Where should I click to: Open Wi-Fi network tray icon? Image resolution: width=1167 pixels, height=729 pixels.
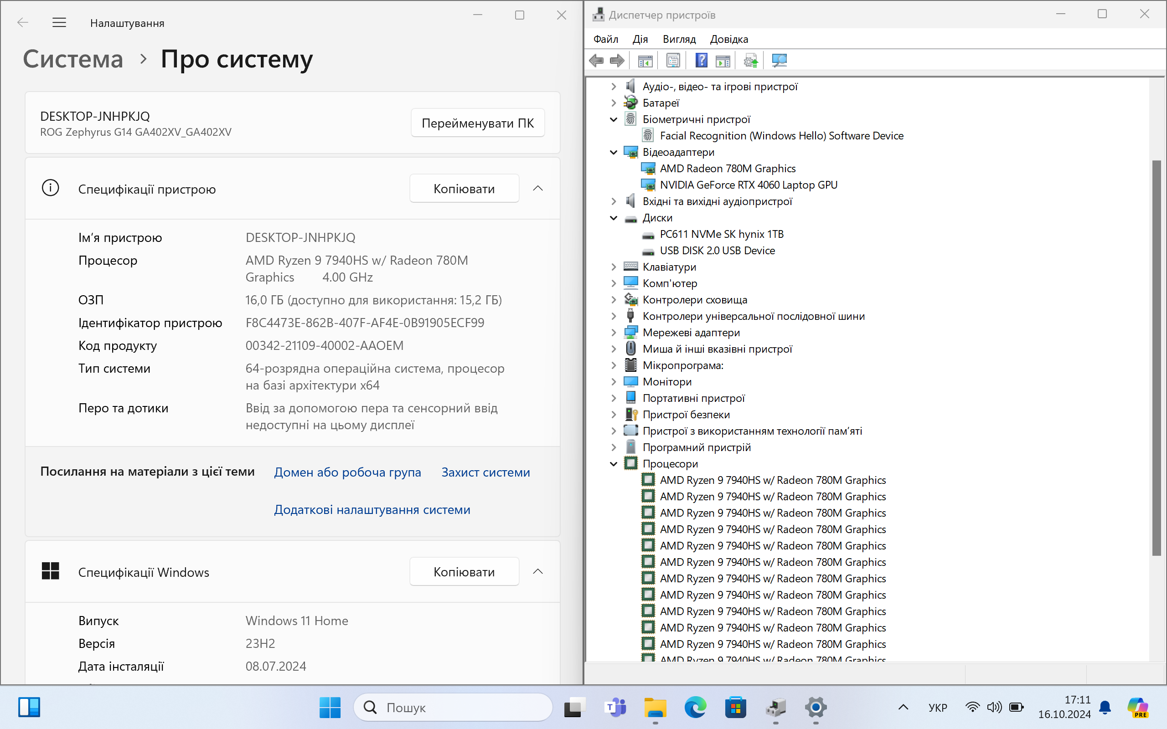[x=973, y=707]
